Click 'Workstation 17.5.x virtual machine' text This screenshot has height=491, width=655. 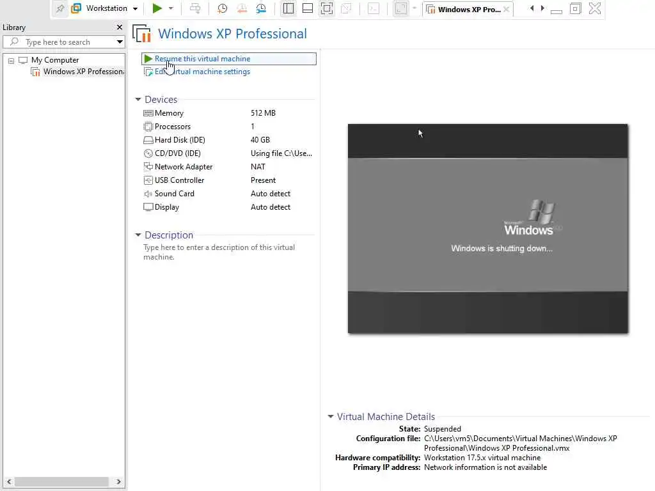[x=482, y=458]
